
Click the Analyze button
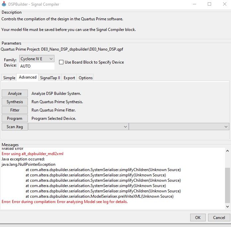point(15,94)
